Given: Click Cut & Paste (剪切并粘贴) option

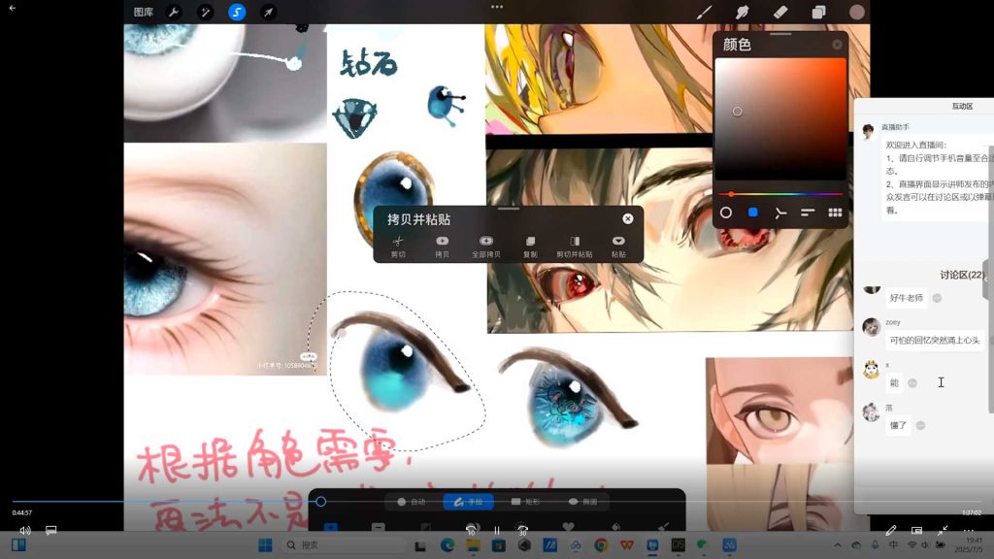Looking at the screenshot, I should click(575, 247).
